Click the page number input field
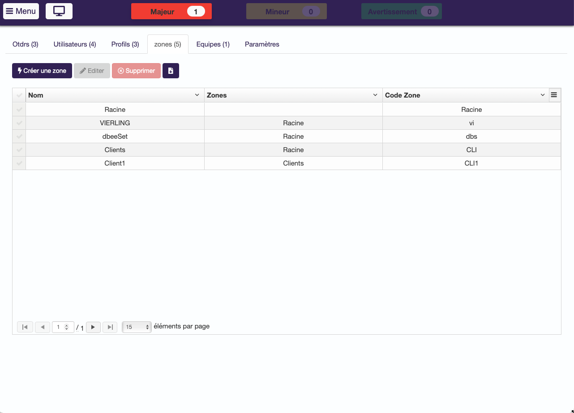The image size is (574, 413). point(61,327)
